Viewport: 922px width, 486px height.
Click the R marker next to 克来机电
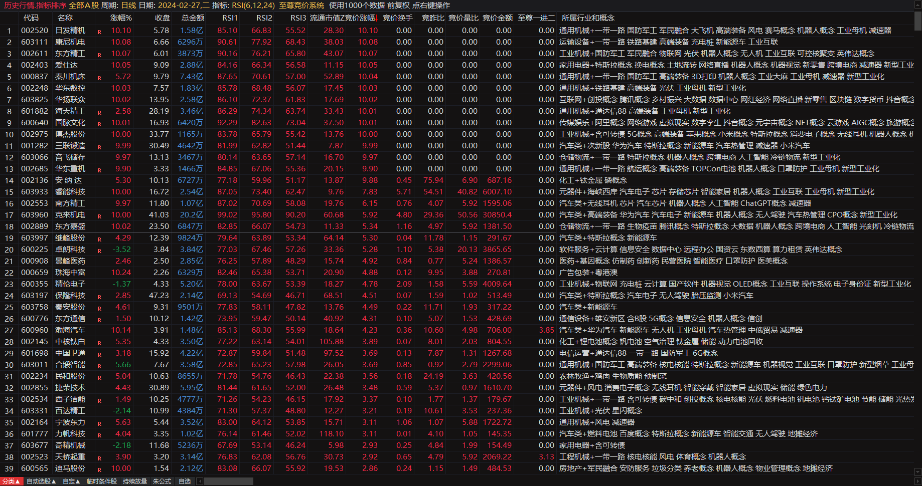(99, 216)
